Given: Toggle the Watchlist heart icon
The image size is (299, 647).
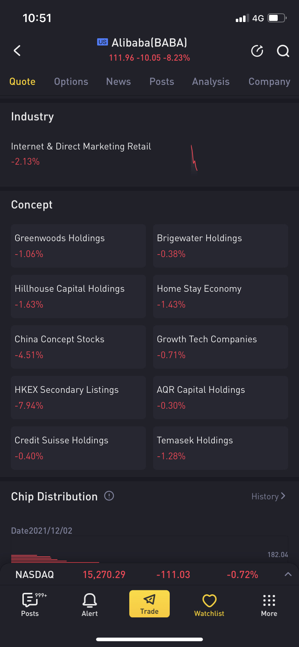Looking at the screenshot, I should click(x=209, y=601).
